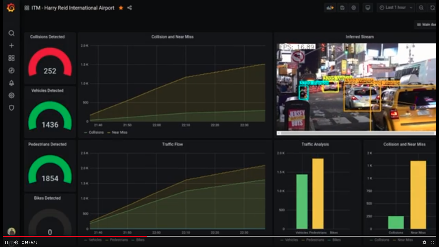The height and width of the screenshot is (247, 439).
Task: Open the Explore compass icon
Action: coord(11,71)
